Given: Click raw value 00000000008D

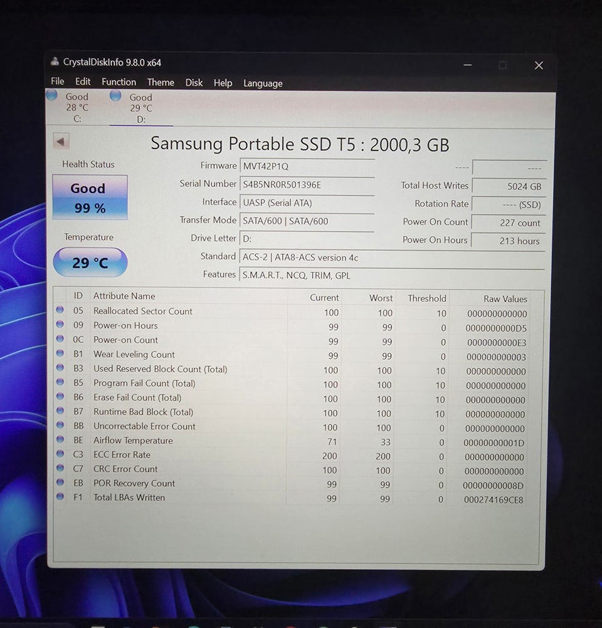Looking at the screenshot, I should point(493,486).
